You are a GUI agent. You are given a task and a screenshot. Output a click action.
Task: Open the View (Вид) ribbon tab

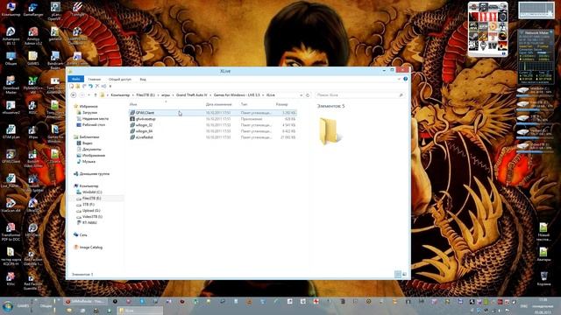click(x=143, y=79)
